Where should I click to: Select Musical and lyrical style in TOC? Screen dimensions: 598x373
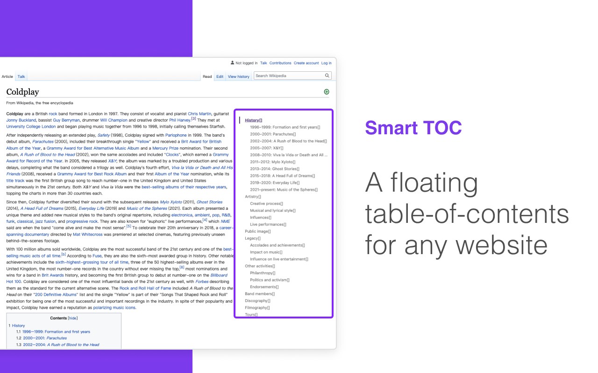point(273,211)
